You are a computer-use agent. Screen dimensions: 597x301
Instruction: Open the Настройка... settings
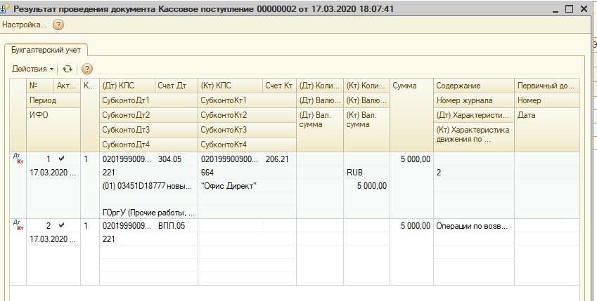pyautogui.click(x=25, y=25)
